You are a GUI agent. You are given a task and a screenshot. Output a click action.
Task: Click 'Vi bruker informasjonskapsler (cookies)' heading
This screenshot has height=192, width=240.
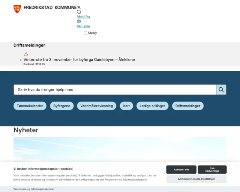click(43, 169)
